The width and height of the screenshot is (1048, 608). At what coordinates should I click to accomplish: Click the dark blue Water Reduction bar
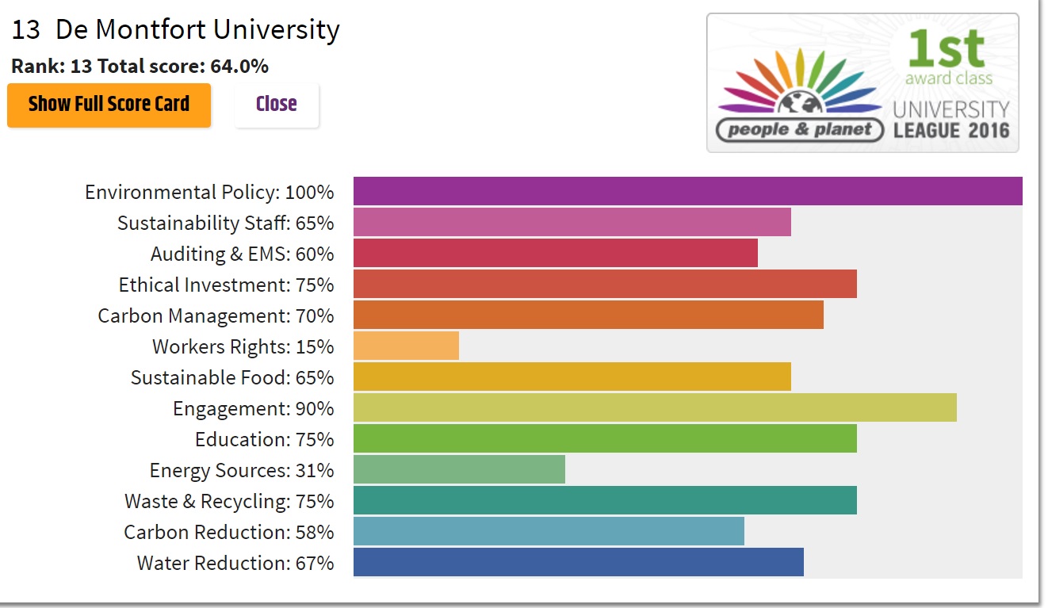coord(578,563)
